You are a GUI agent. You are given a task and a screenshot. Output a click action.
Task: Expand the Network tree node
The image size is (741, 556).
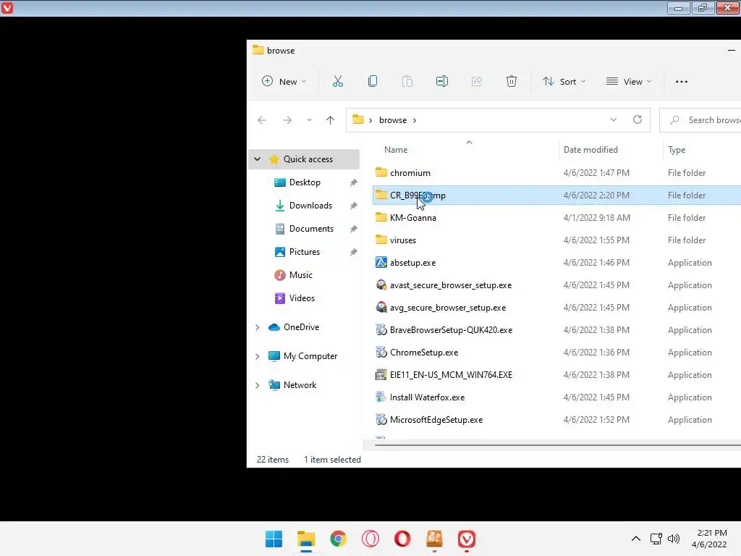257,385
